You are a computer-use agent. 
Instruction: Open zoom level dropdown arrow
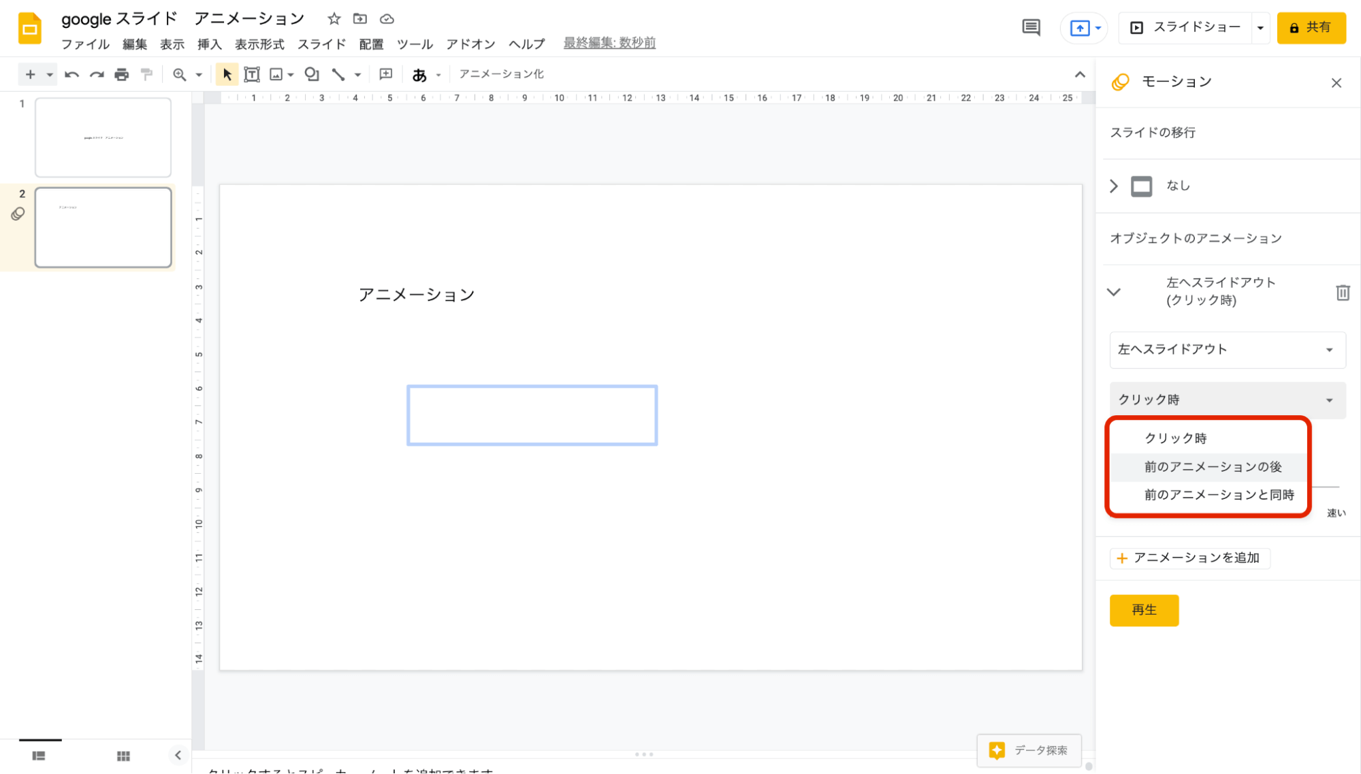[x=199, y=75]
